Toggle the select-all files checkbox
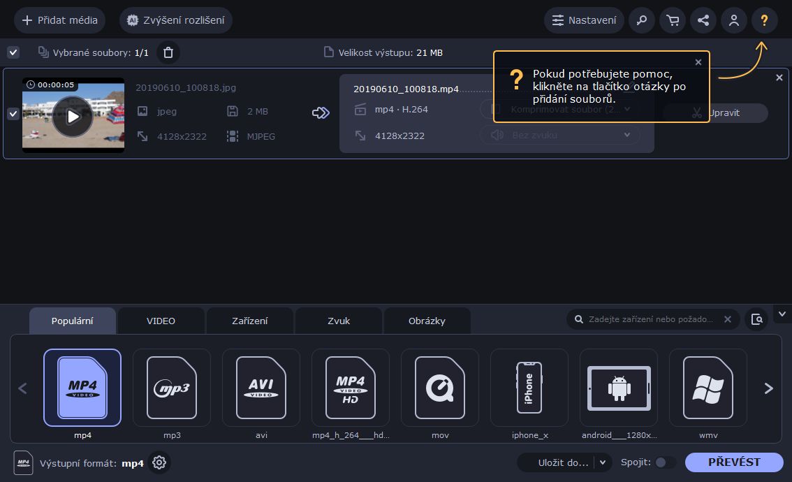This screenshot has height=482, width=792. (13, 52)
